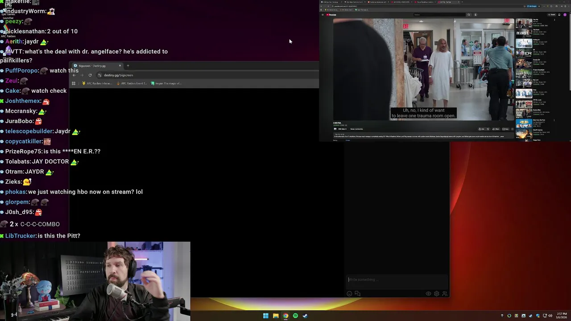Go to YouTube Premium home logo
The image size is (571, 321).
coord(331,15)
